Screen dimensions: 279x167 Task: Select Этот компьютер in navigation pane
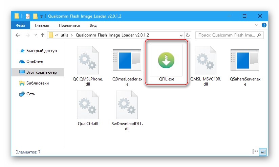pos(38,72)
